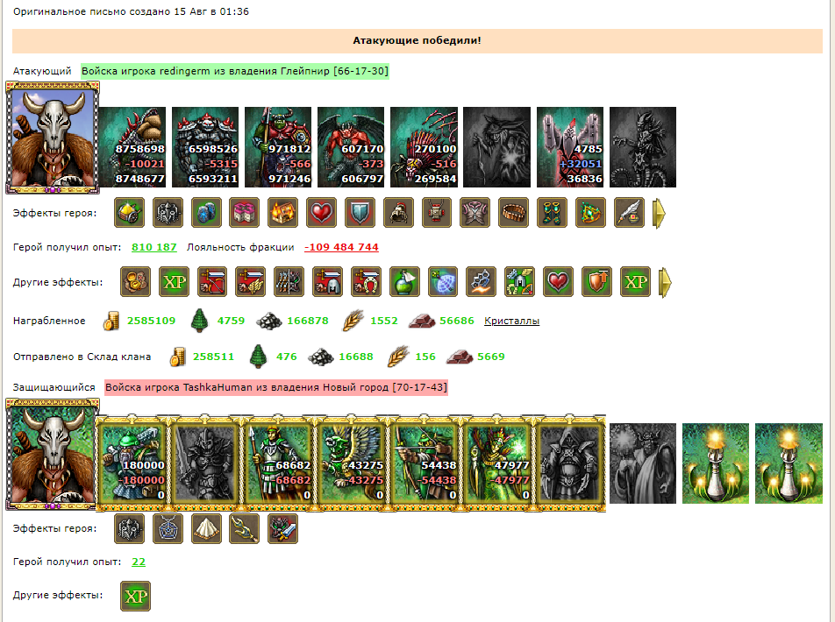
Task: Open the faction loyalty value -109 484 744
Action: coord(341,247)
